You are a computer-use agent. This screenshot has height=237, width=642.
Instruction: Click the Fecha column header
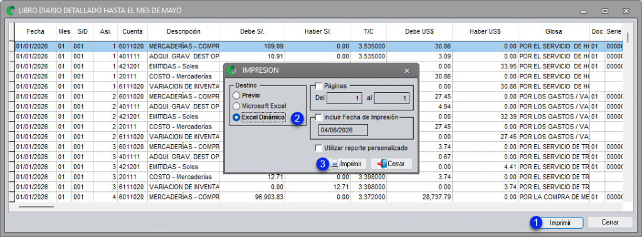[36, 31]
